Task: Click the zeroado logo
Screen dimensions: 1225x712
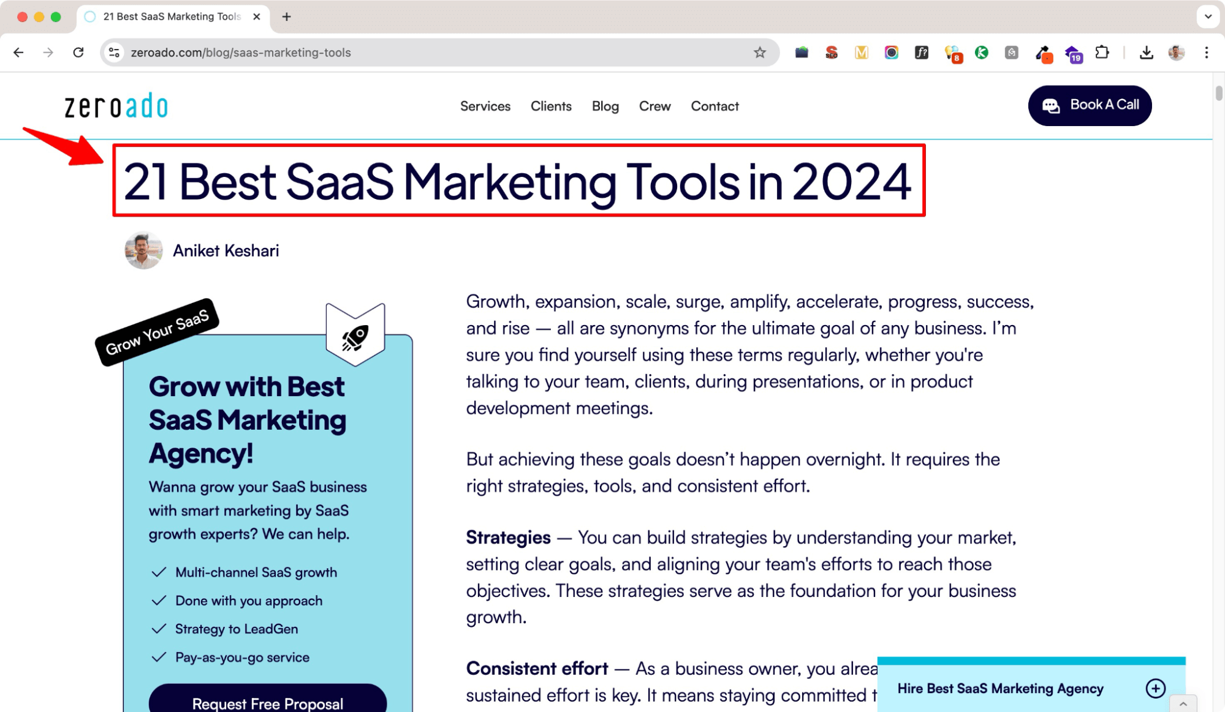Action: [116, 107]
